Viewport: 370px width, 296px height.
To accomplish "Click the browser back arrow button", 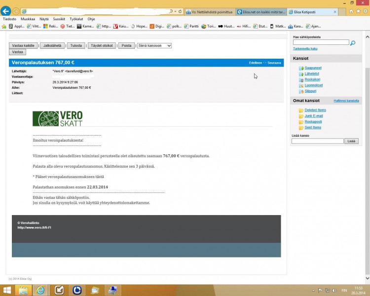I will (x=6, y=11).
